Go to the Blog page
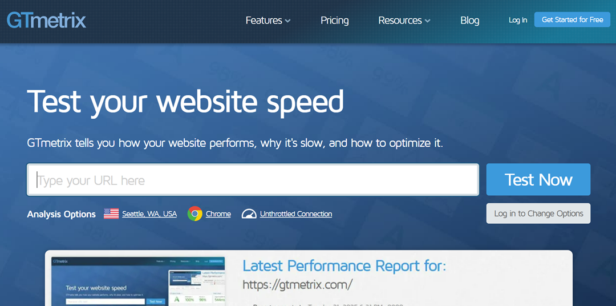The height and width of the screenshot is (306, 616). pyautogui.click(x=469, y=21)
